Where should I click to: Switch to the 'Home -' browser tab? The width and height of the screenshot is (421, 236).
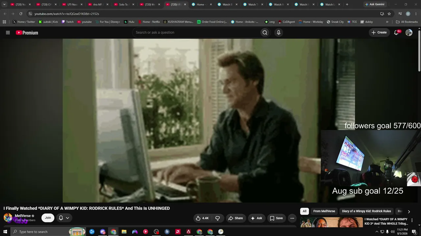(x=201, y=5)
